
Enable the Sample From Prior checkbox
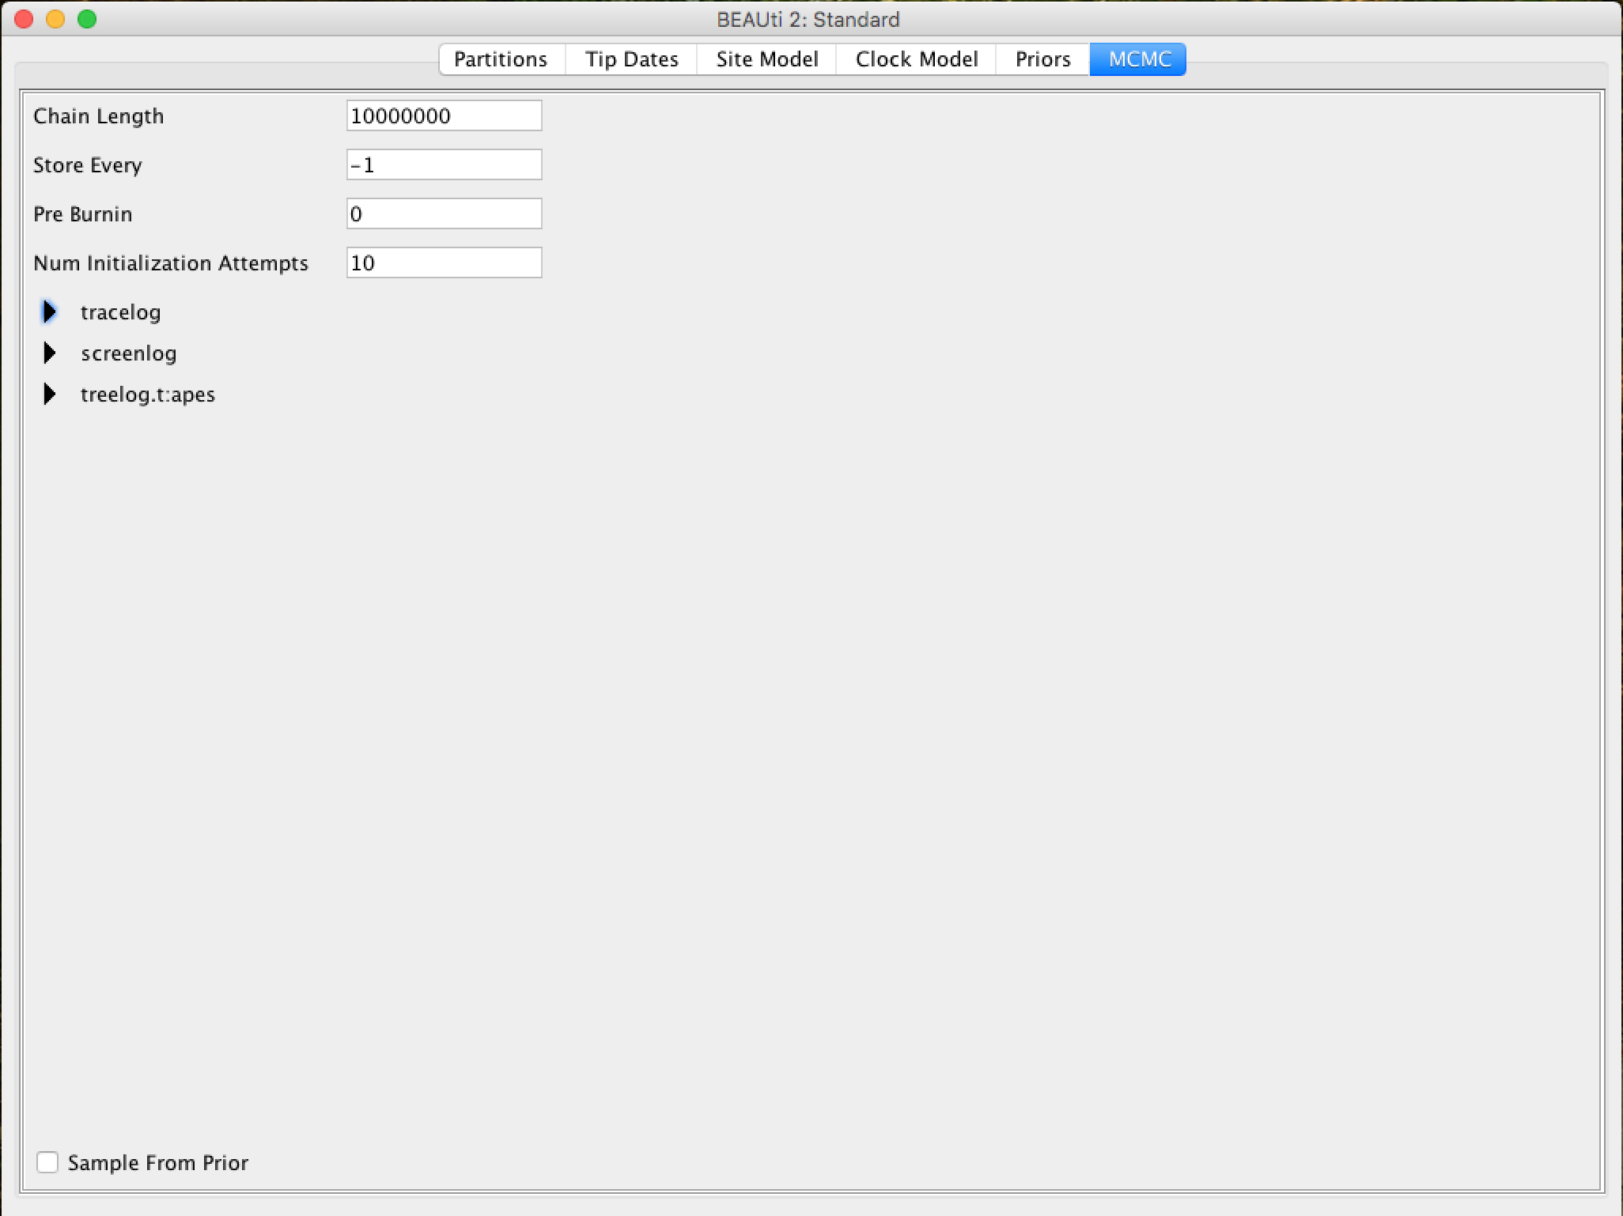[x=47, y=1162]
